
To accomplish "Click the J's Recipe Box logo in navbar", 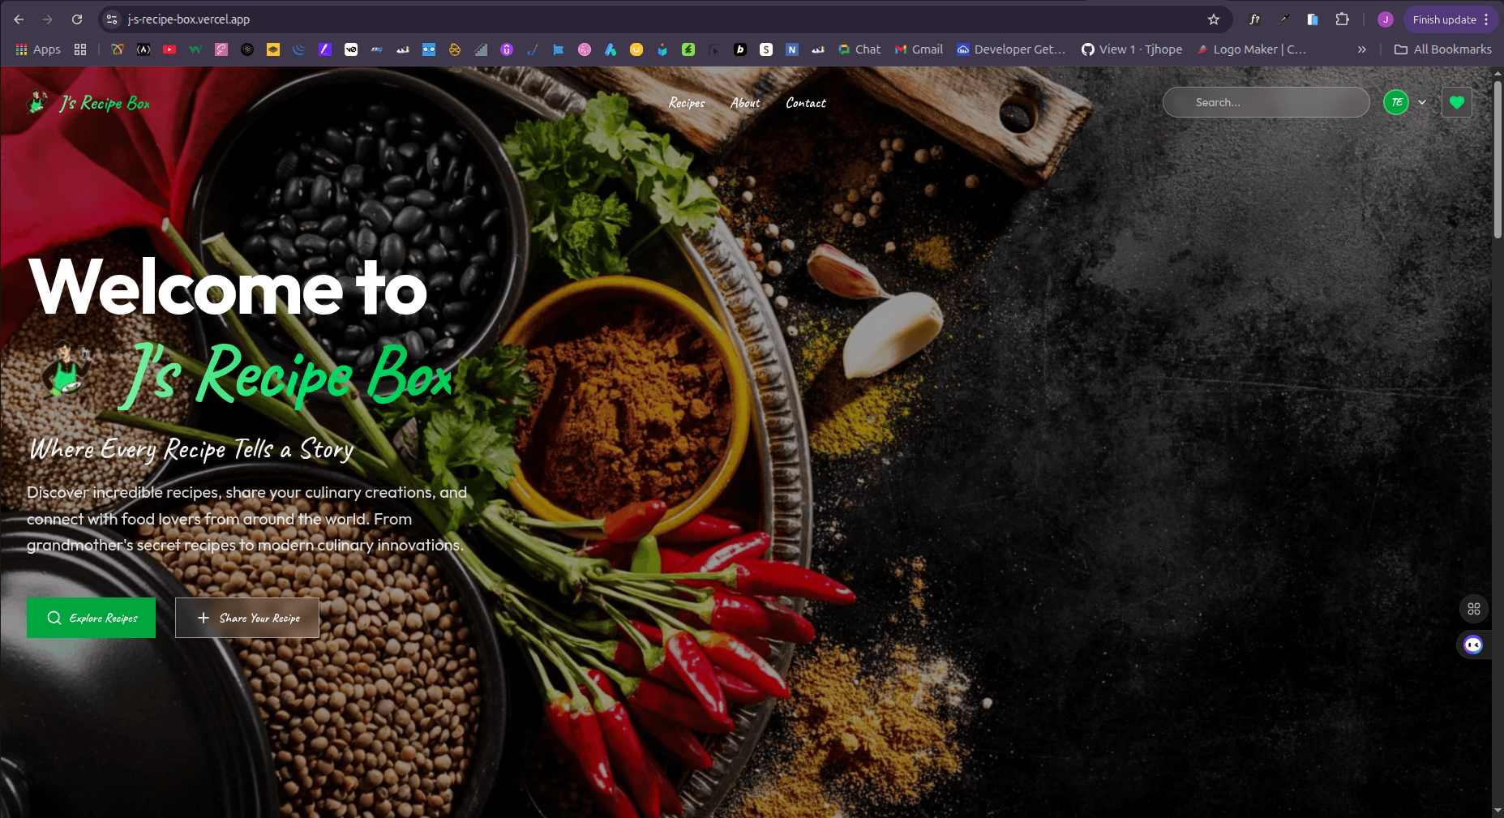I will [x=88, y=102].
